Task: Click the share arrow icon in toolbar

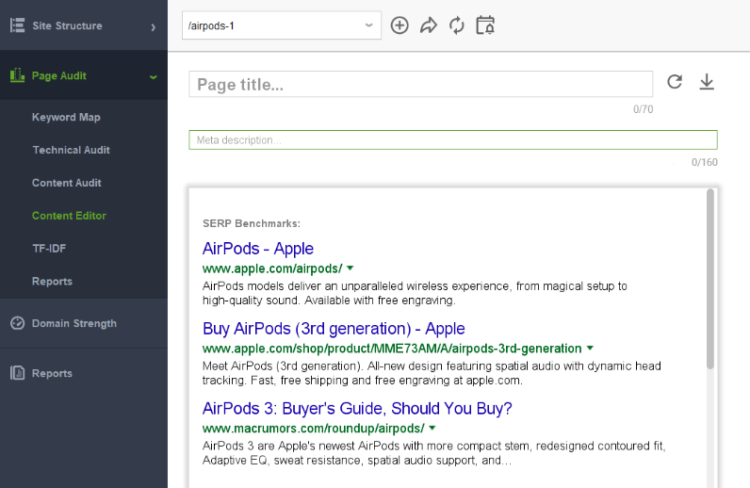Action: (x=429, y=25)
